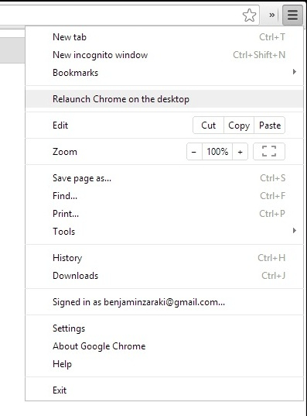Image resolution: width=307 pixels, height=416 pixels.
Task: Open a New tab from the menu
Action: [x=164, y=37]
